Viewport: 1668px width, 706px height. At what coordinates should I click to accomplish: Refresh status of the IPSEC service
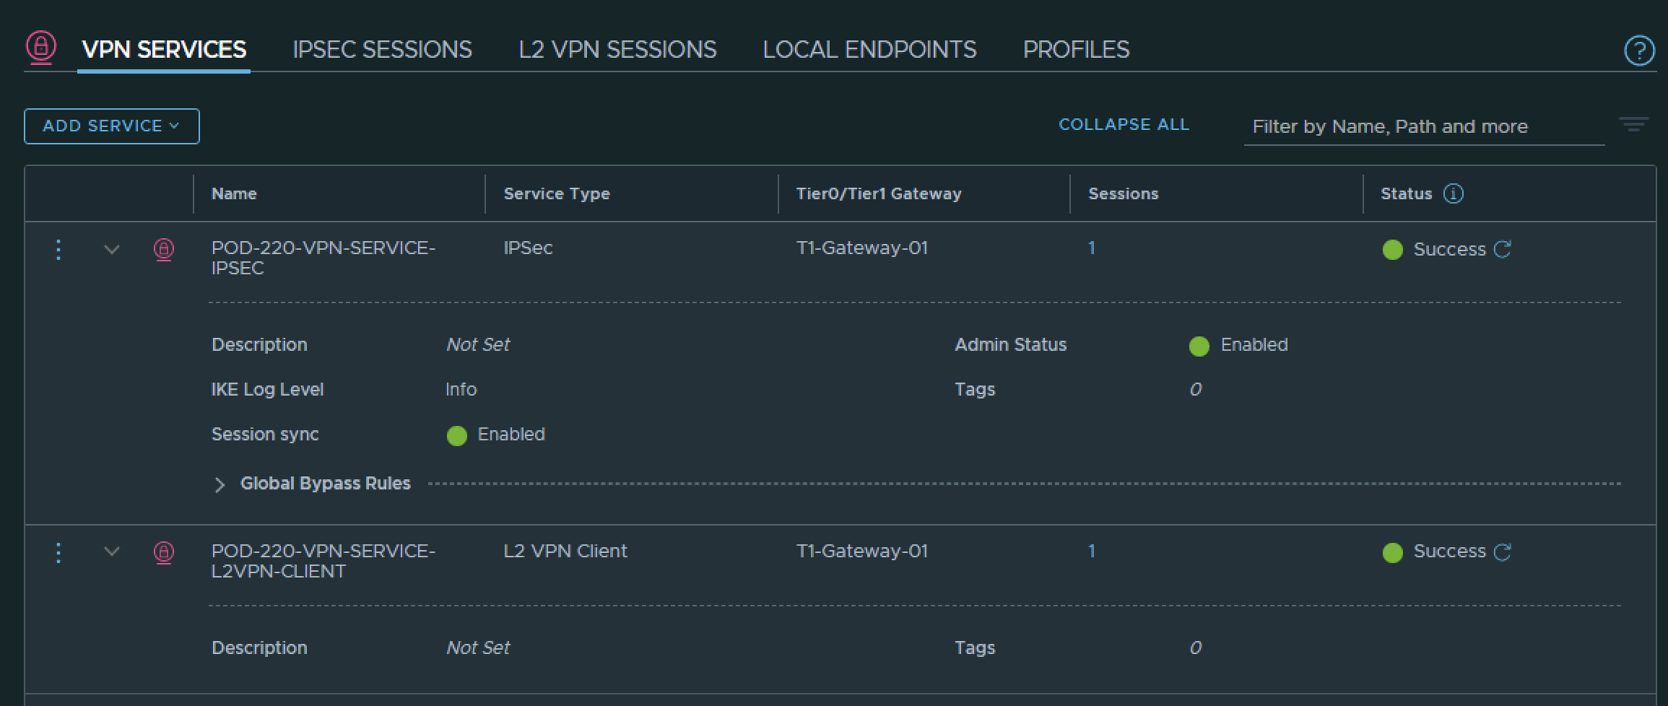tap(1503, 249)
